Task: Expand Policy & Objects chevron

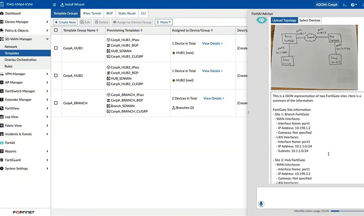Action: point(47,30)
